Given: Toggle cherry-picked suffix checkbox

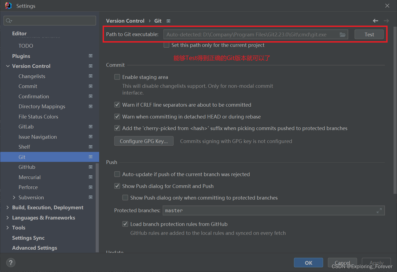Looking at the screenshot, I should click(117, 128).
